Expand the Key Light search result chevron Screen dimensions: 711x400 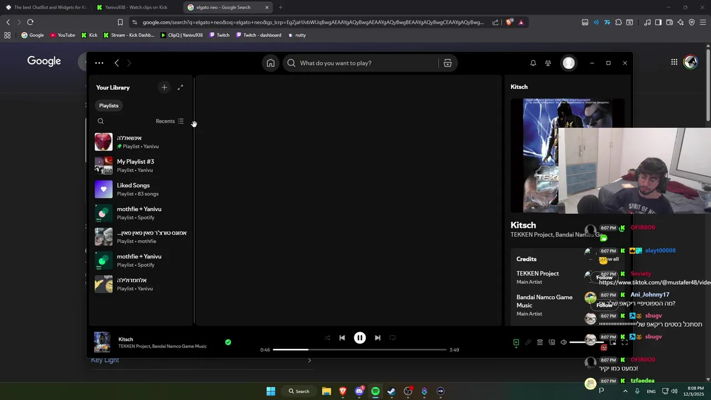pyautogui.click(x=309, y=361)
